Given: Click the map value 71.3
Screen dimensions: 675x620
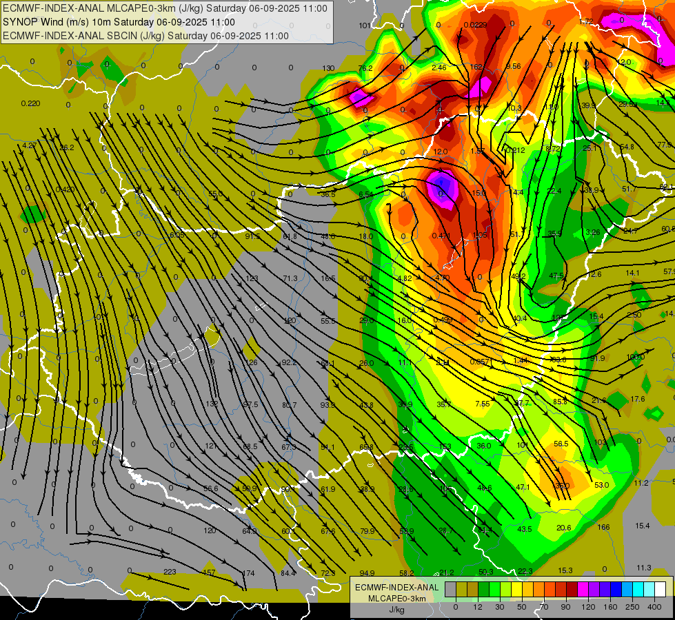Looking at the screenshot, I should [290, 278].
